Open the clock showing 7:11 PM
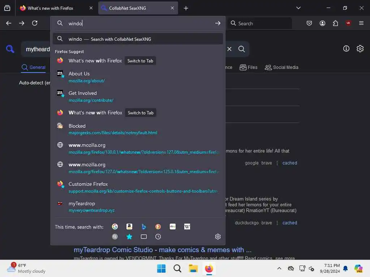Screen dimensions: 370x277 [330, 268]
